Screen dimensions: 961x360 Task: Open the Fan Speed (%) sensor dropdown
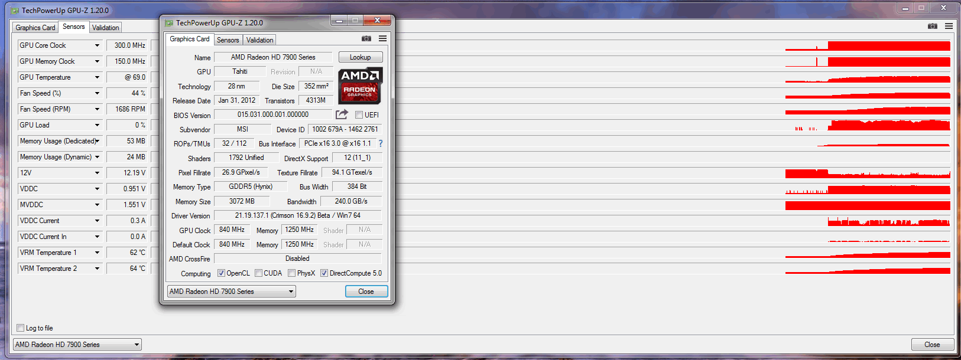click(98, 93)
